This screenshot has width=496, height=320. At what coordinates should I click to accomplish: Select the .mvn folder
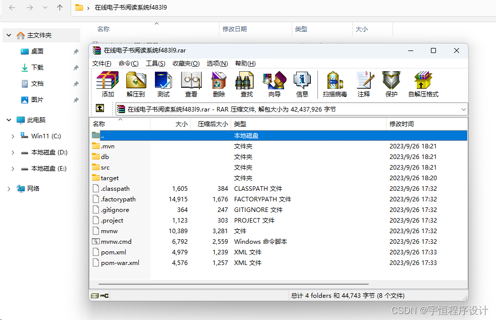279,146
